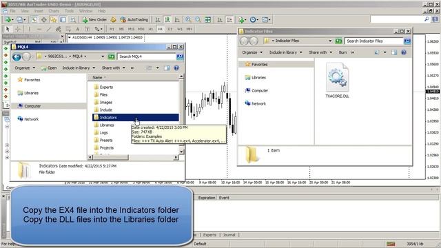Click the chart Zoom In magnifier
This screenshot has width=441, height=248.
[188, 20]
